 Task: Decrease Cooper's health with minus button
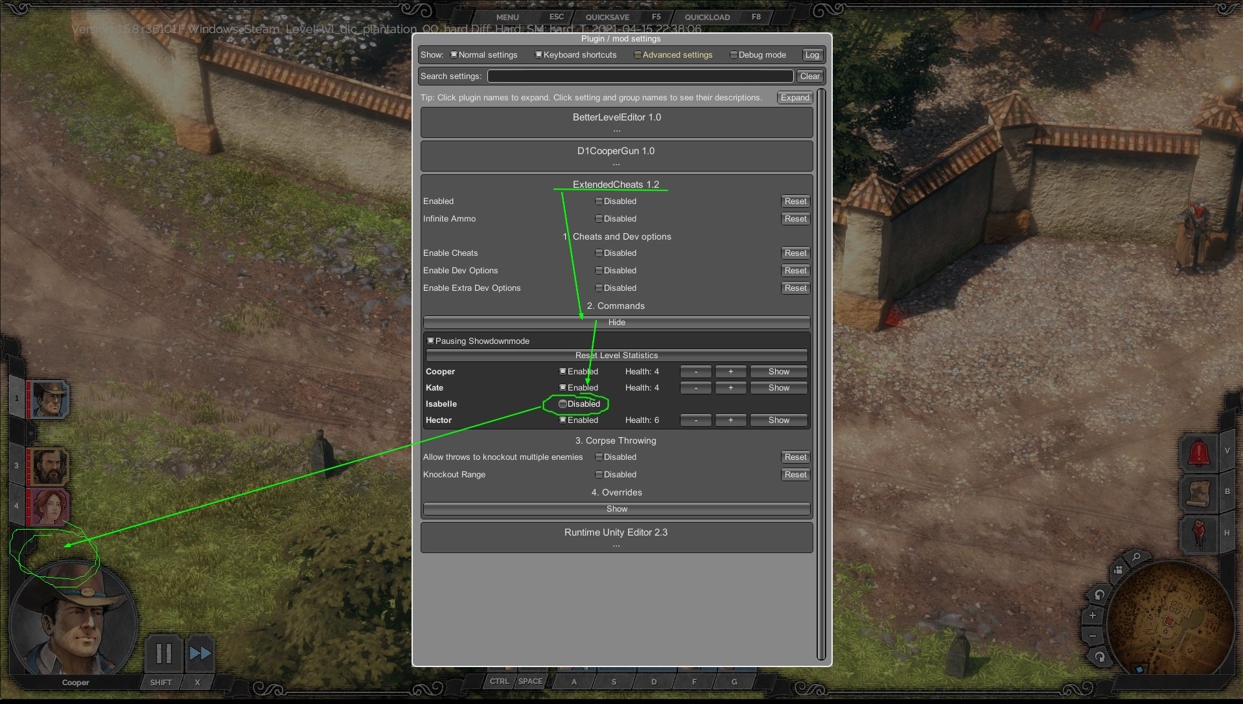click(x=696, y=372)
